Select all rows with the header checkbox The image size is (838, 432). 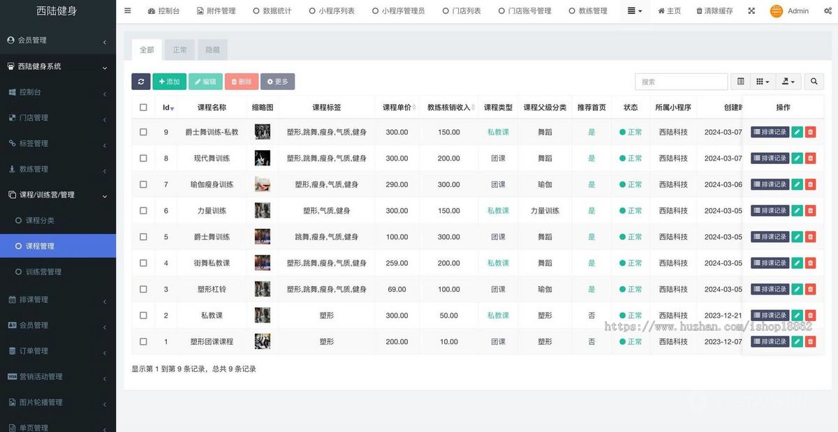click(x=143, y=107)
